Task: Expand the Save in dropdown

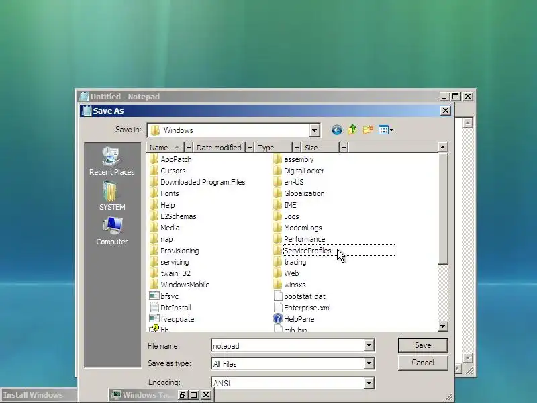Action: click(314, 130)
